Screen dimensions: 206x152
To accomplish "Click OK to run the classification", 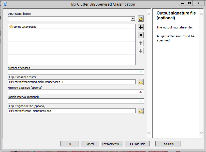I will 69,144.
